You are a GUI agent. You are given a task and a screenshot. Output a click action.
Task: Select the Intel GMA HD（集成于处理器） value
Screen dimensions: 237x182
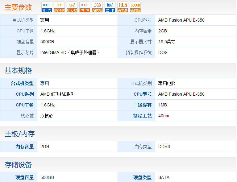coord(69,52)
